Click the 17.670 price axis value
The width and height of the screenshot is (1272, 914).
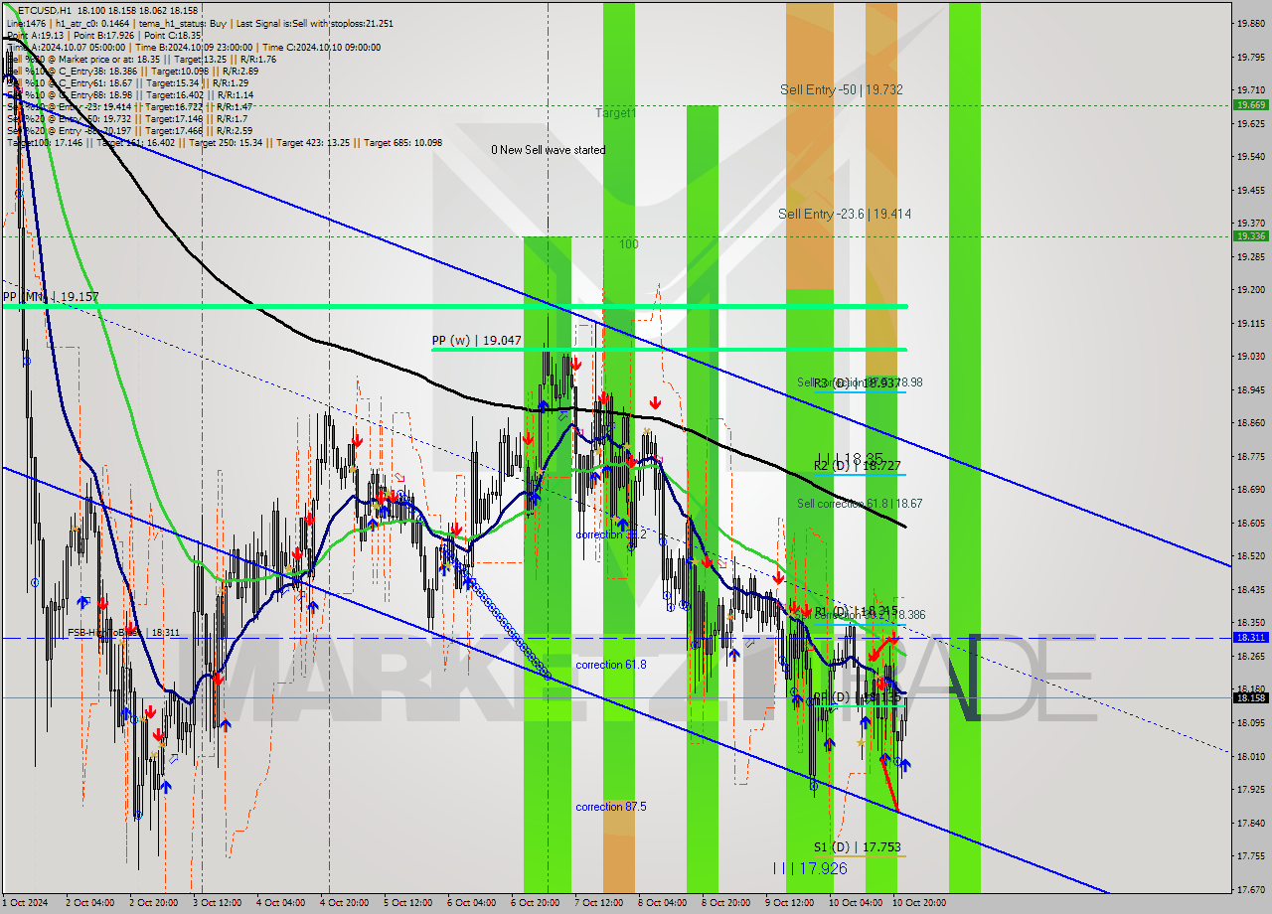[1250, 889]
